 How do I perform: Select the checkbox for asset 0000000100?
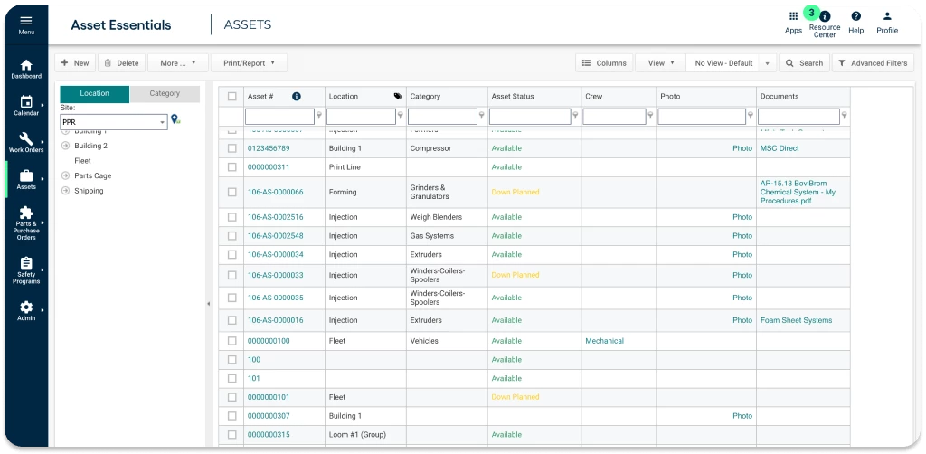pyautogui.click(x=232, y=341)
